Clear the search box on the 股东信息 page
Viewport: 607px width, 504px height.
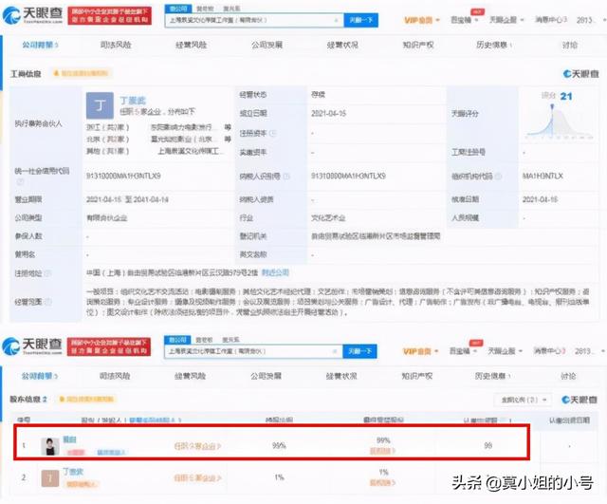click(335, 351)
